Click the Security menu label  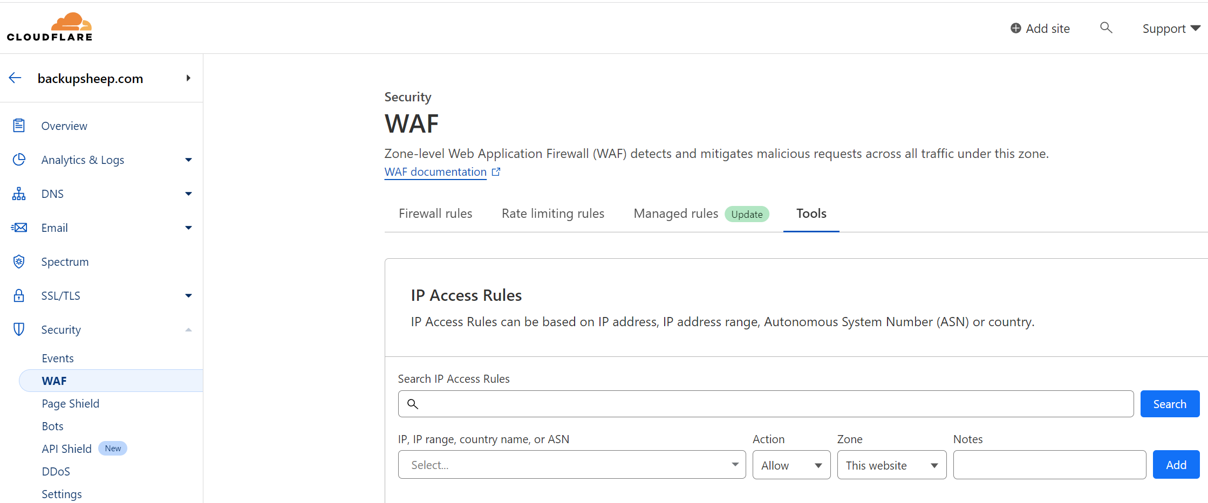61,329
